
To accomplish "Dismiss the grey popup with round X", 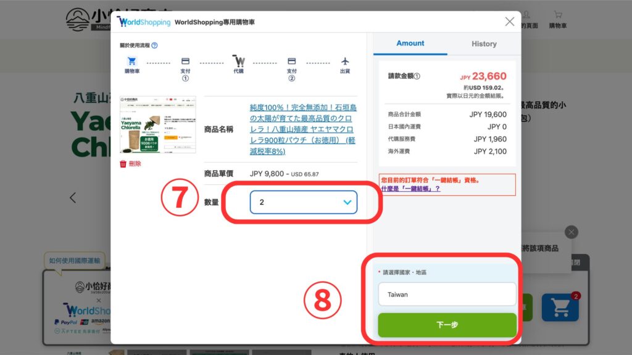I will click(572, 232).
